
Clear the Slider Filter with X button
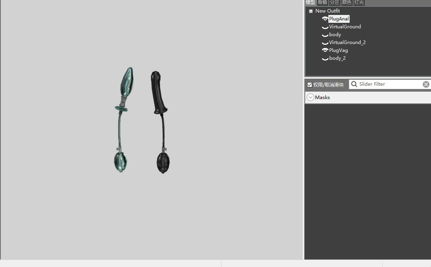point(426,84)
